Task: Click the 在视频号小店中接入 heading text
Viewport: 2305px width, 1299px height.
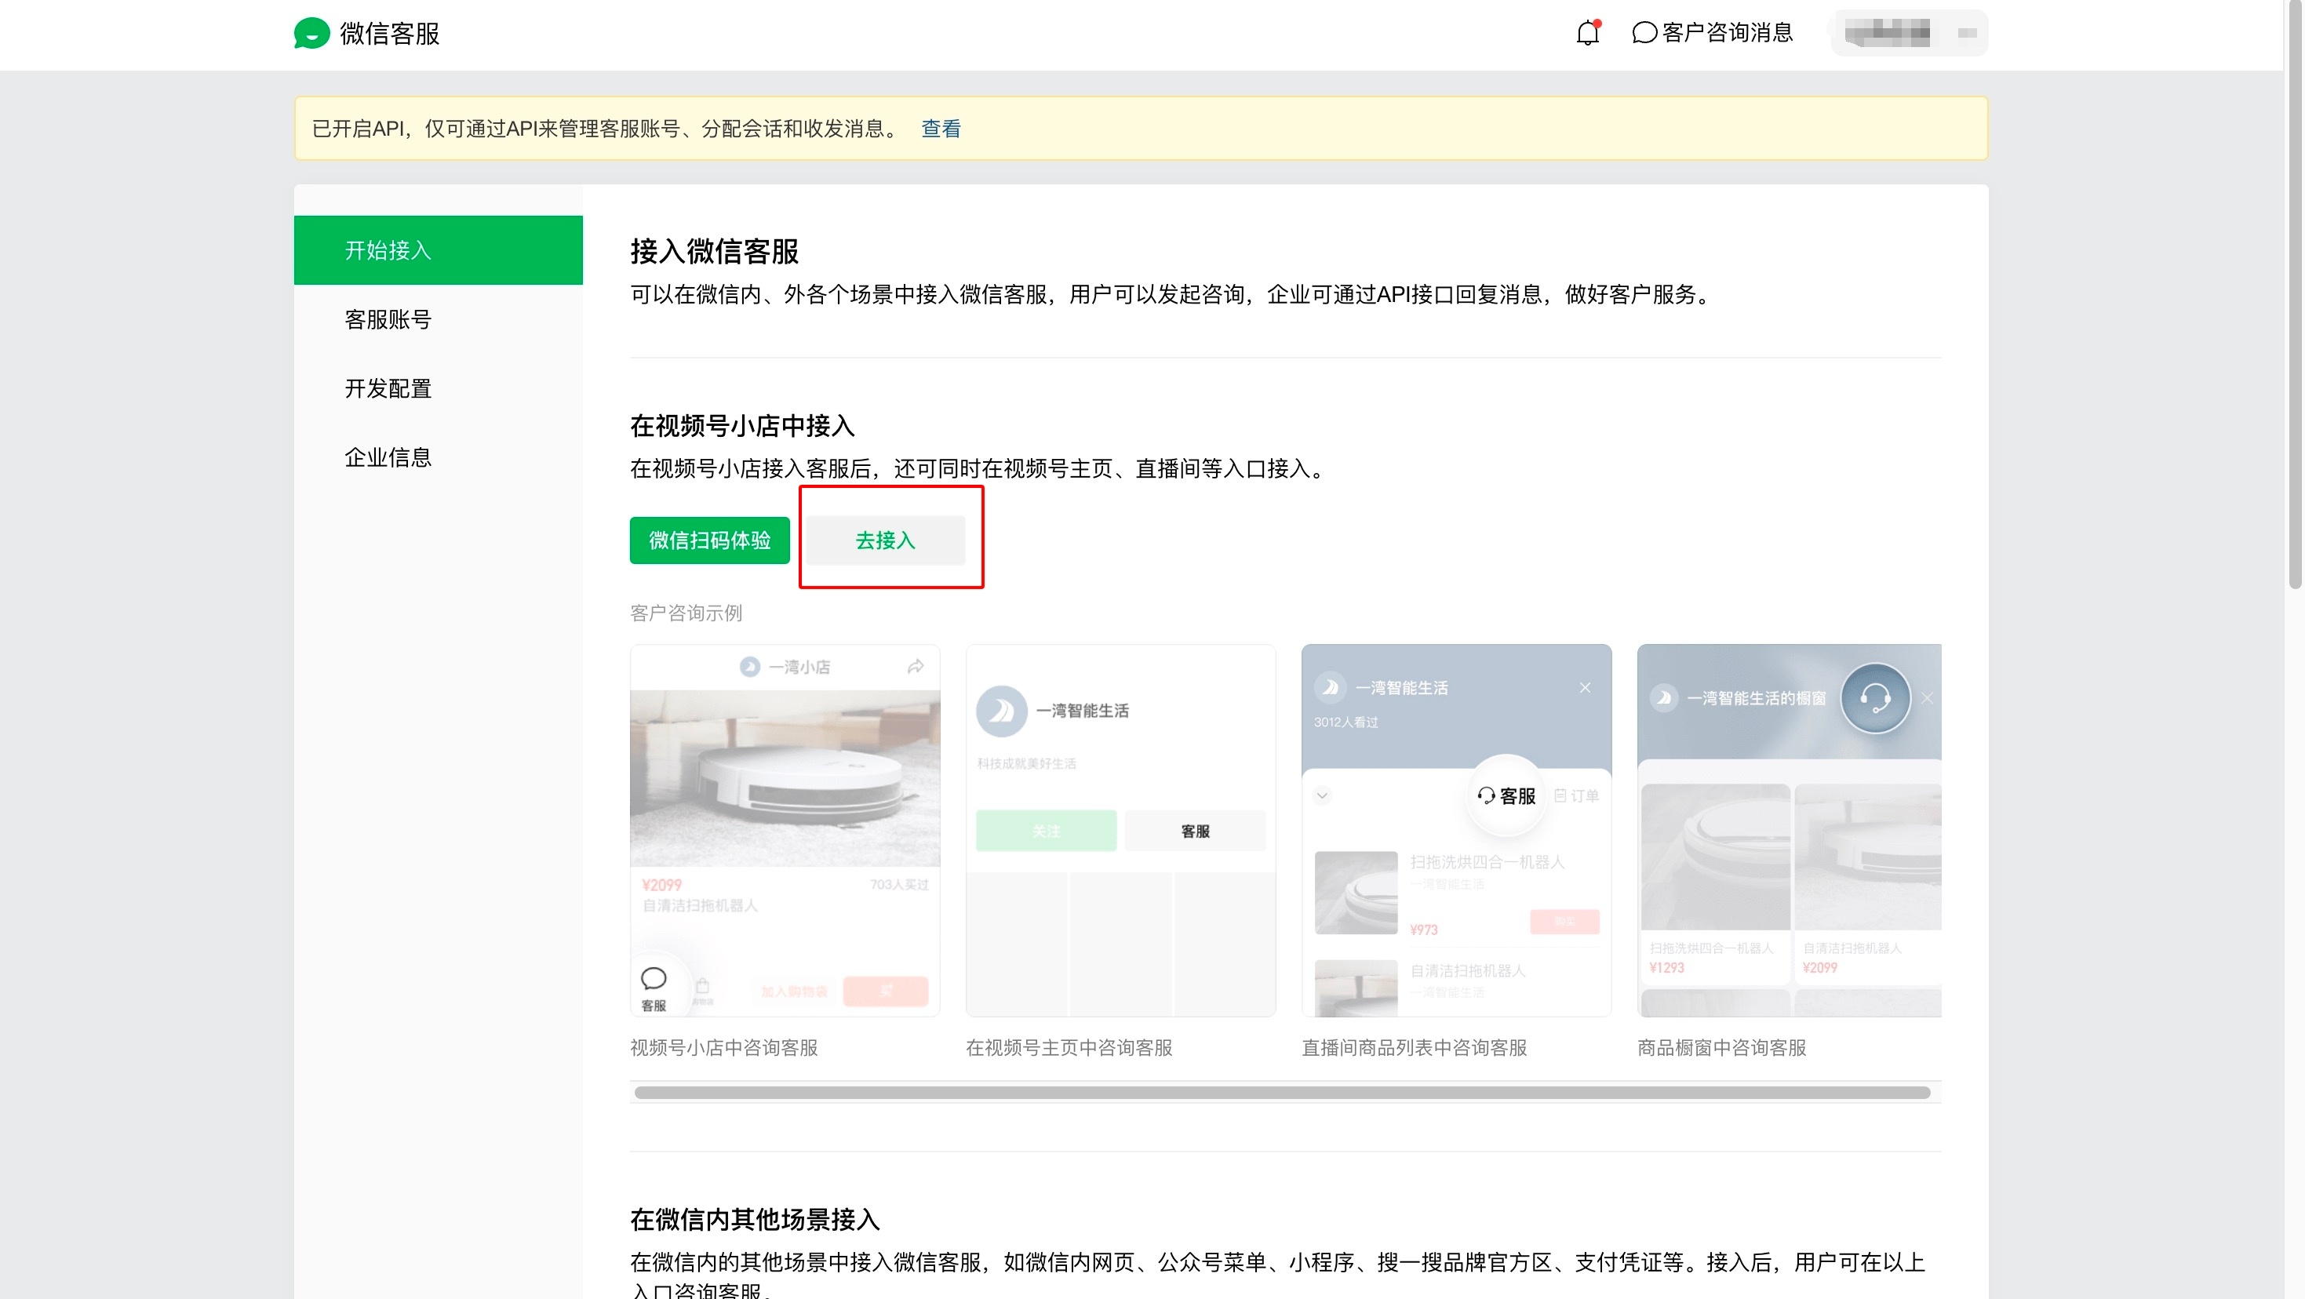Action: (741, 426)
